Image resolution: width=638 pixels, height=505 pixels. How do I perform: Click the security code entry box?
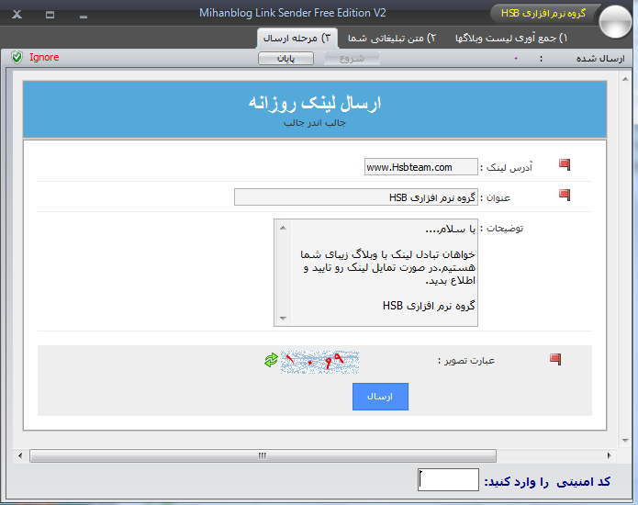point(448,480)
